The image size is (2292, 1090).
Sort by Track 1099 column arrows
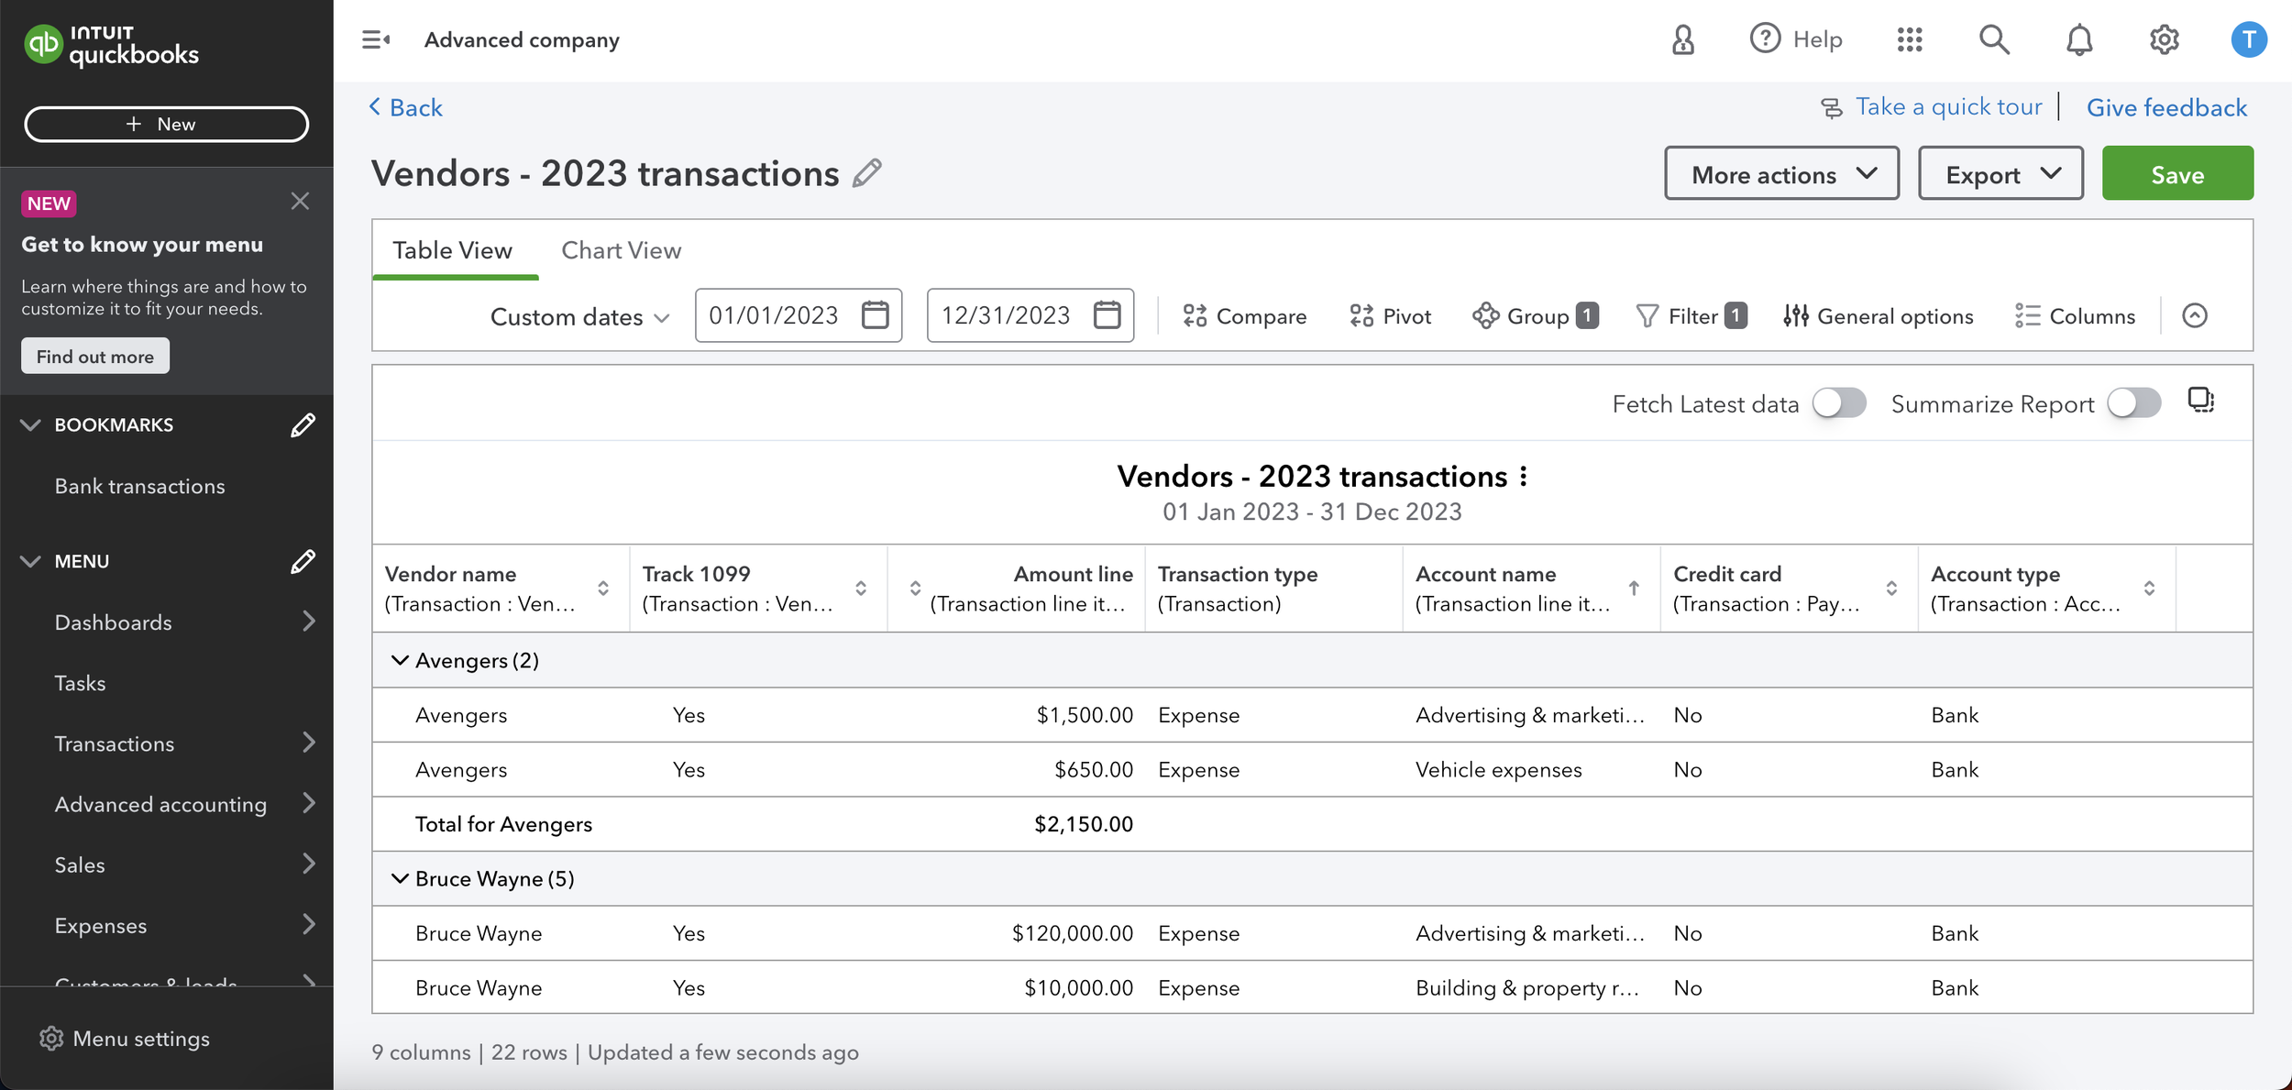point(861,589)
